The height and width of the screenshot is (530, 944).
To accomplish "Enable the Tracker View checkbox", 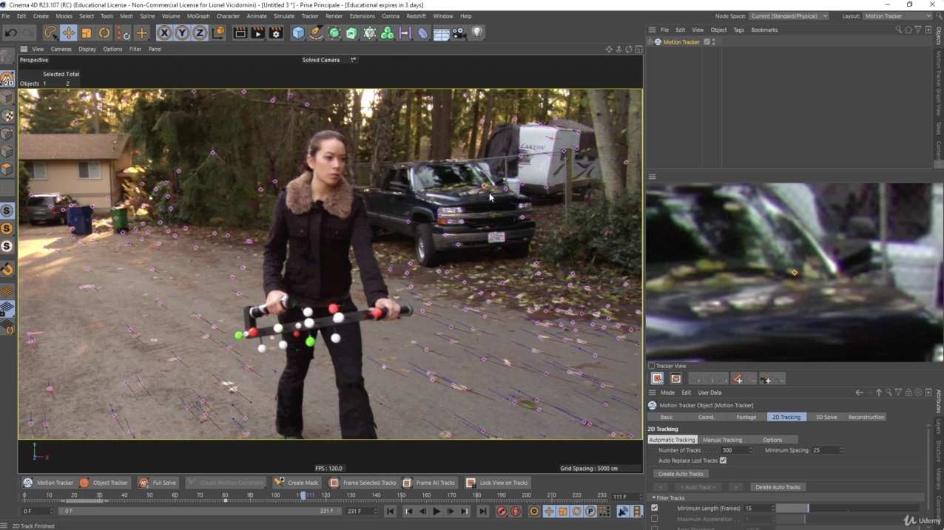I will click(652, 366).
